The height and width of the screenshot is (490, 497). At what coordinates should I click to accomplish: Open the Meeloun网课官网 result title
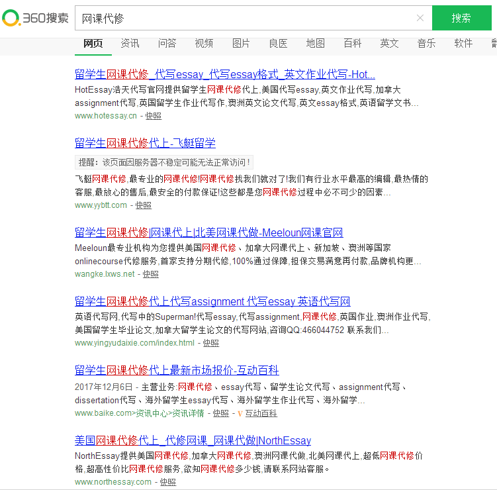209,233
